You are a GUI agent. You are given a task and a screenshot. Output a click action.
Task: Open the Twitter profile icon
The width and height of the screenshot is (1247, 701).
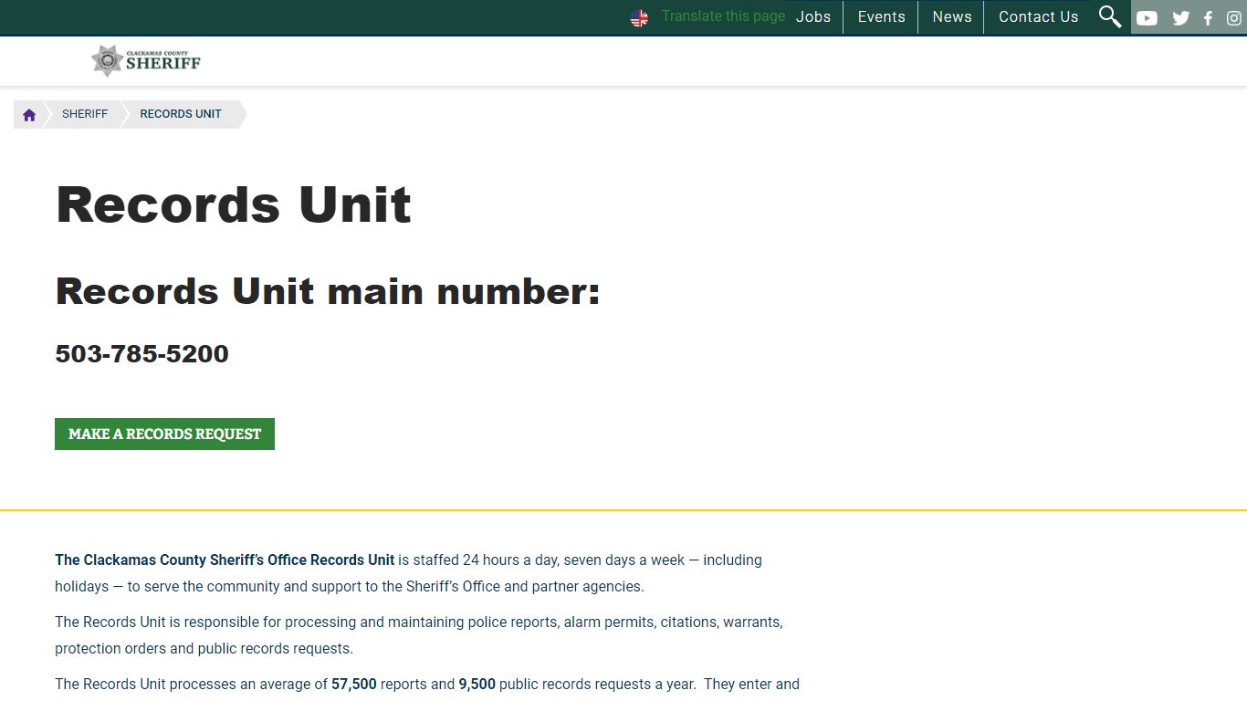click(1181, 17)
